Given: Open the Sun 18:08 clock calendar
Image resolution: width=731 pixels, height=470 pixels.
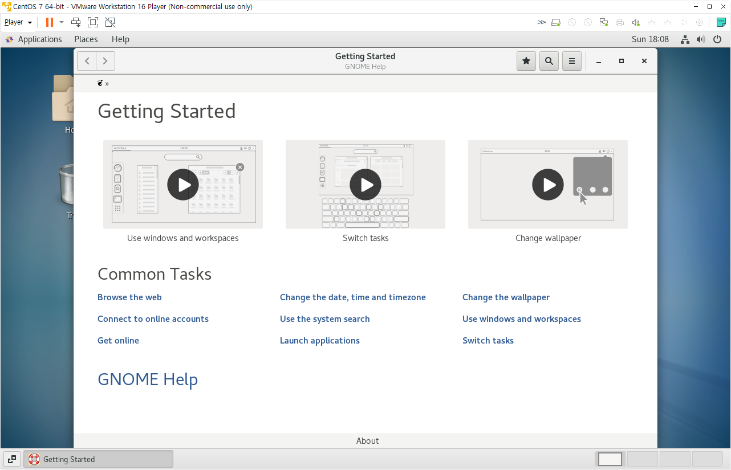Looking at the screenshot, I should click(650, 39).
